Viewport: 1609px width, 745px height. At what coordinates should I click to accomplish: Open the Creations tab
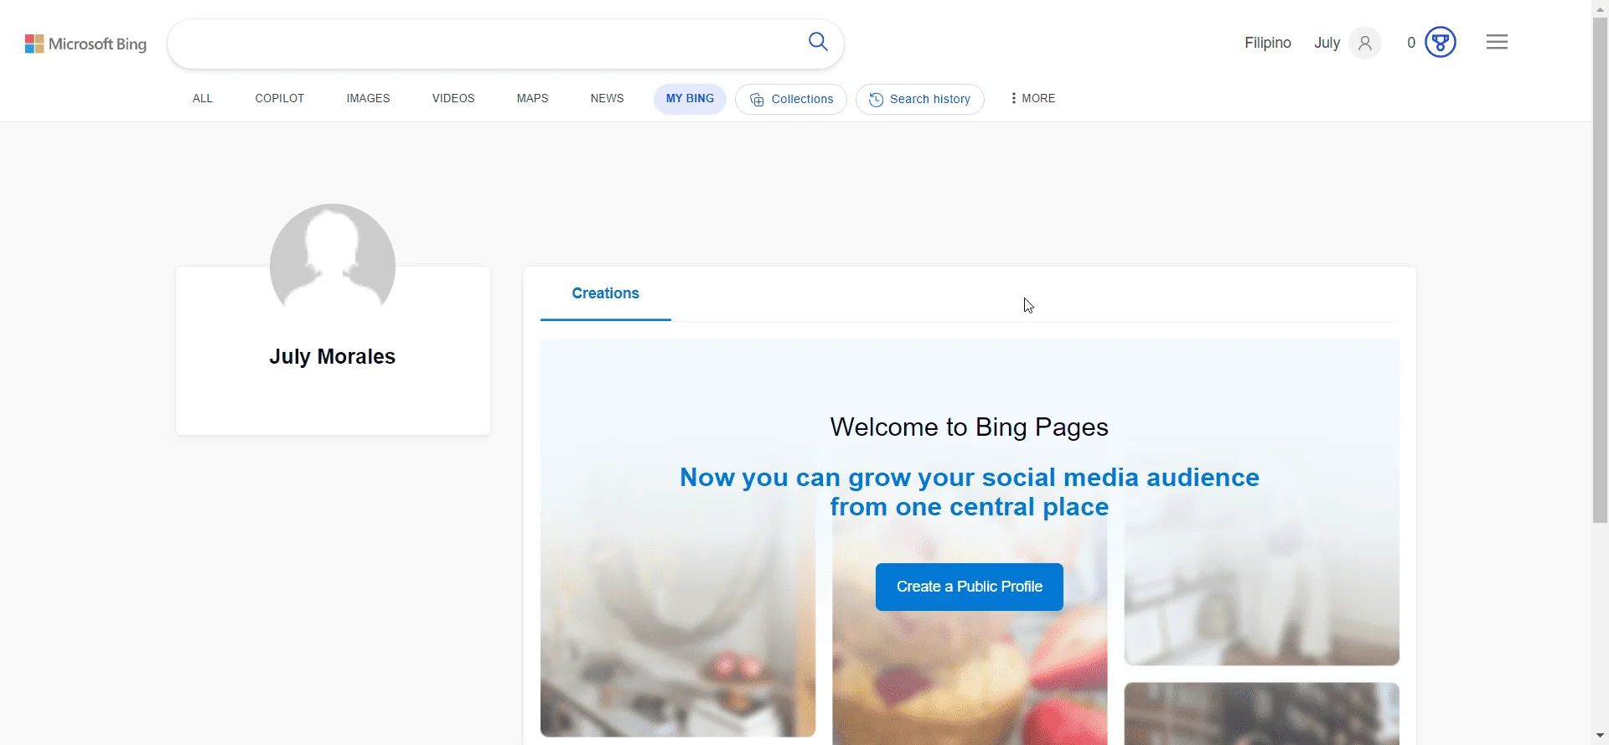point(606,293)
